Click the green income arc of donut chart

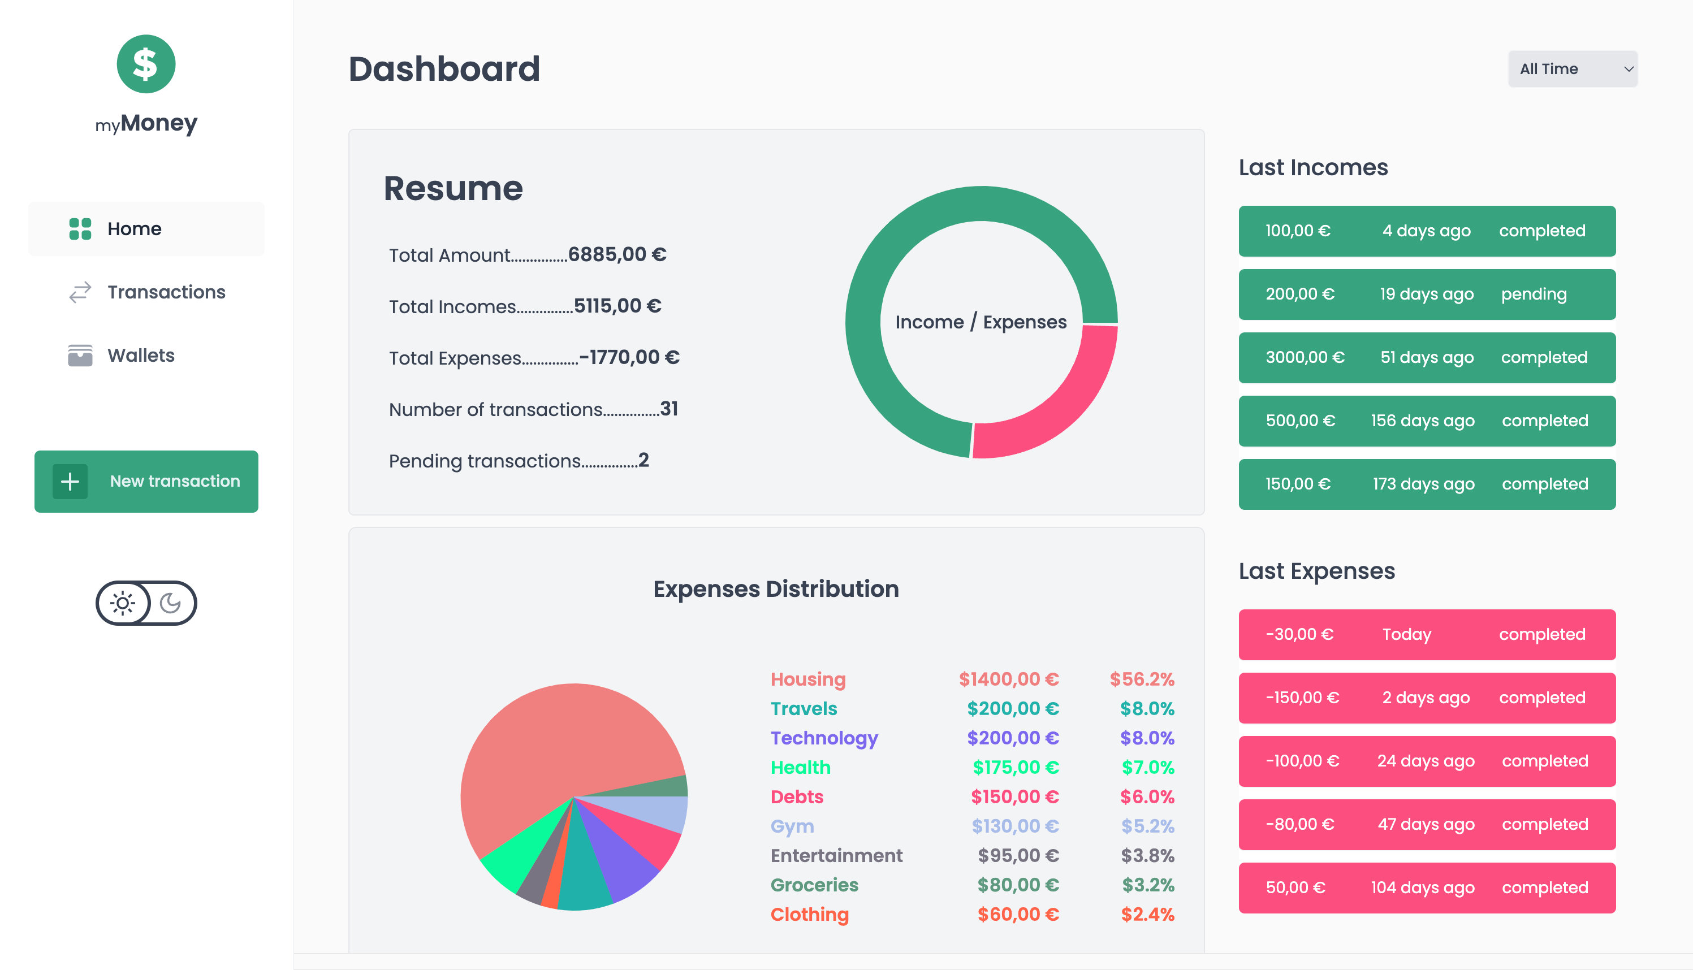click(x=863, y=322)
